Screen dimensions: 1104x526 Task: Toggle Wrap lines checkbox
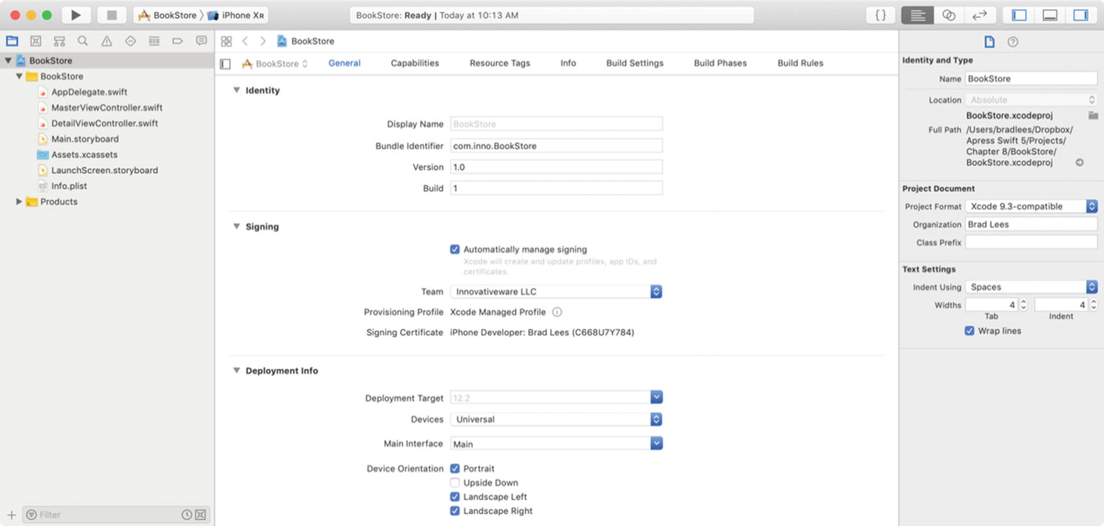pos(970,330)
